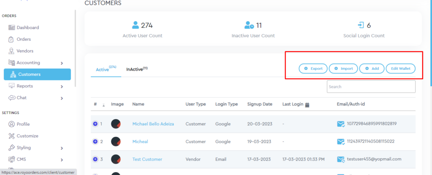Click the Vendors icon in sidebar
This screenshot has width=432, height=175.
pos(11,51)
